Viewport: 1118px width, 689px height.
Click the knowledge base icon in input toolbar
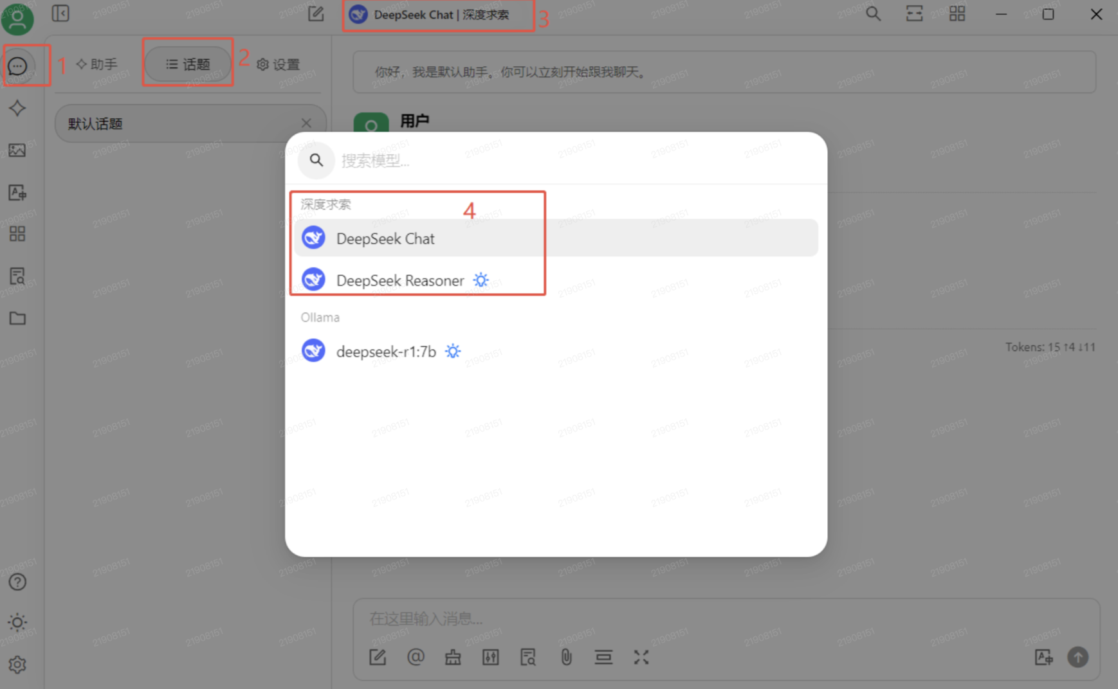(528, 657)
